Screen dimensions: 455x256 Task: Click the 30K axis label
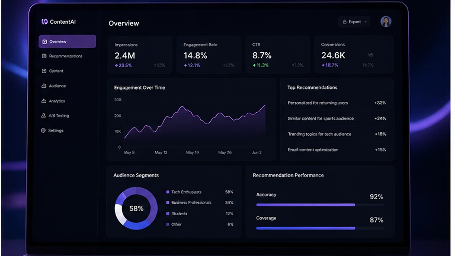tap(118, 100)
